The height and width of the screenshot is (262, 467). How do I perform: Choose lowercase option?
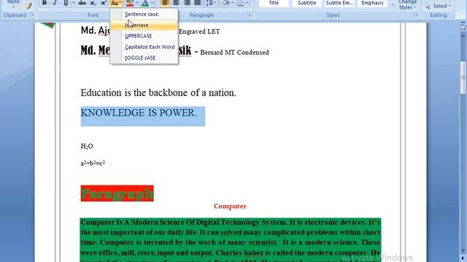coord(144,25)
